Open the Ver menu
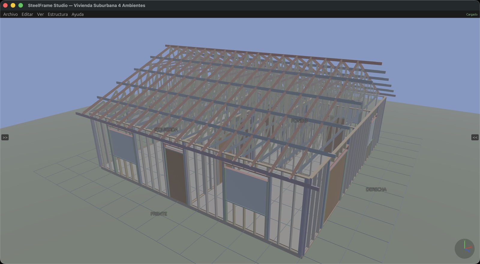This screenshot has width=480, height=264. [40, 14]
